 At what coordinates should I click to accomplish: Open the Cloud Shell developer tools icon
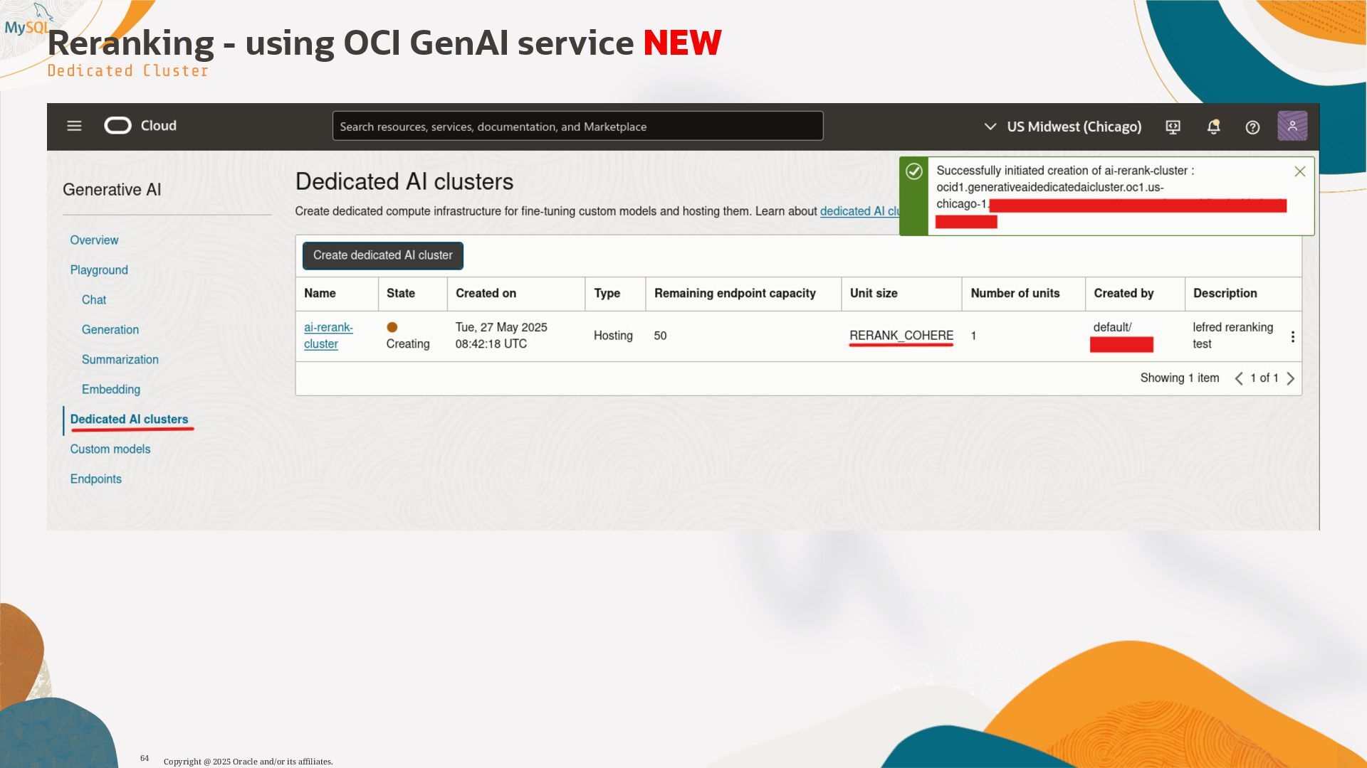[x=1173, y=127]
